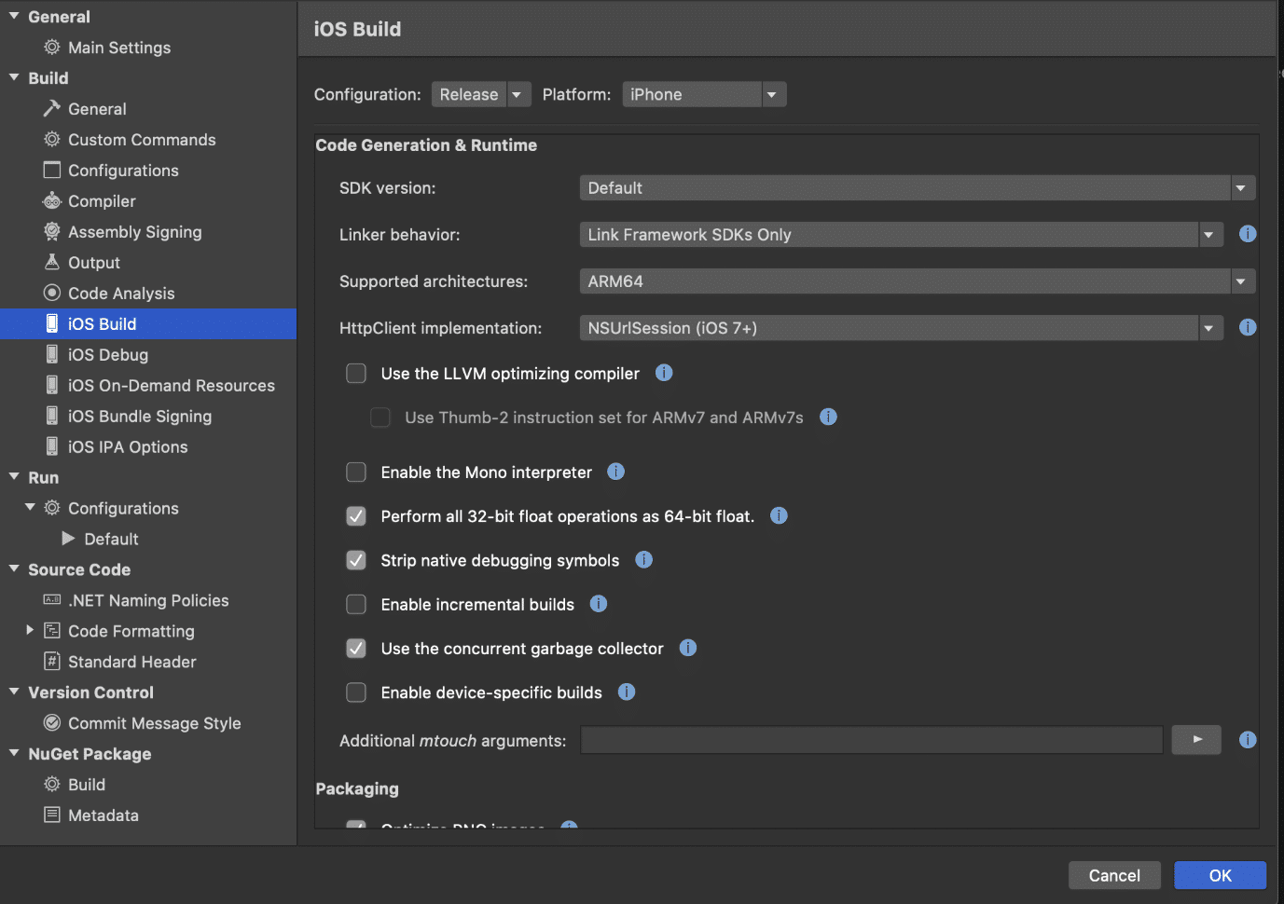Enable the LLVM optimizing compiler checkbox
Image resolution: width=1284 pixels, height=904 pixels.
pos(356,374)
